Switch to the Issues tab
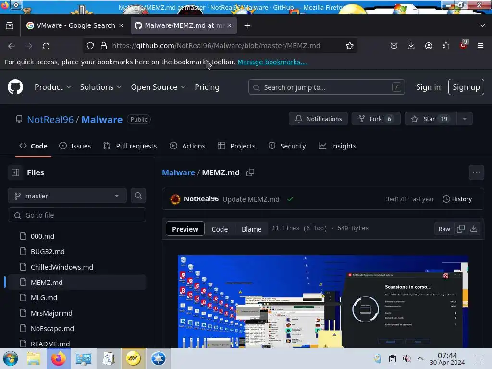Image resolution: width=492 pixels, height=369 pixels. coord(75,146)
